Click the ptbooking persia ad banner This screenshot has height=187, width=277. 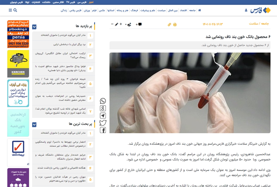tap(18, 34)
